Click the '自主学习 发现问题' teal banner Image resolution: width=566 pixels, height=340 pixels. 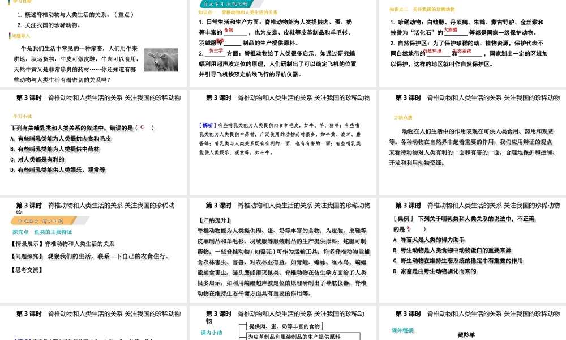(x=226, y=4)
